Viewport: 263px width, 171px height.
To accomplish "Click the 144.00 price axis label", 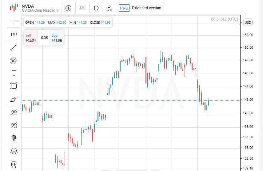I will (x=248, y=86).
